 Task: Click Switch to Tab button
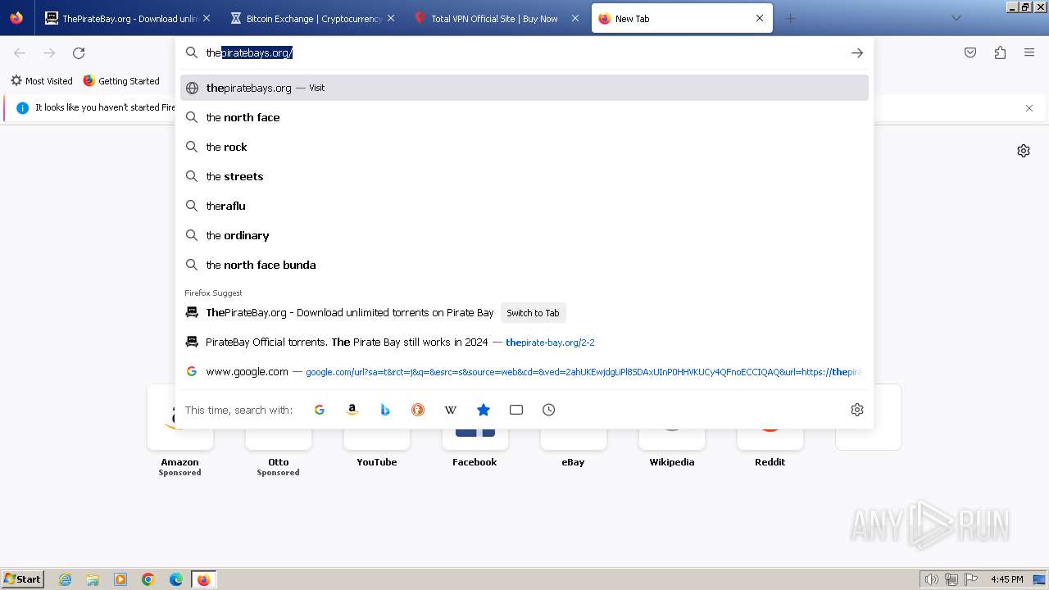coord(533,313)
